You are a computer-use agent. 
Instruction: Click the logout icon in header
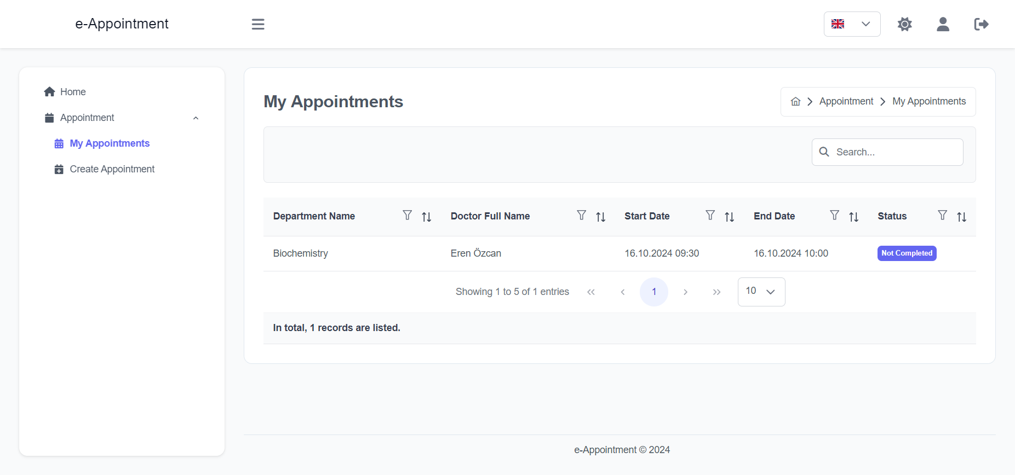[981, 24]
